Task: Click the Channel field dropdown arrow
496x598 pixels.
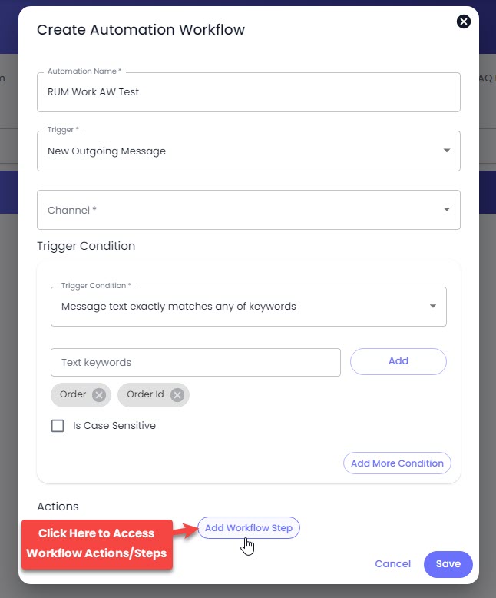Action: pos(447,209)
